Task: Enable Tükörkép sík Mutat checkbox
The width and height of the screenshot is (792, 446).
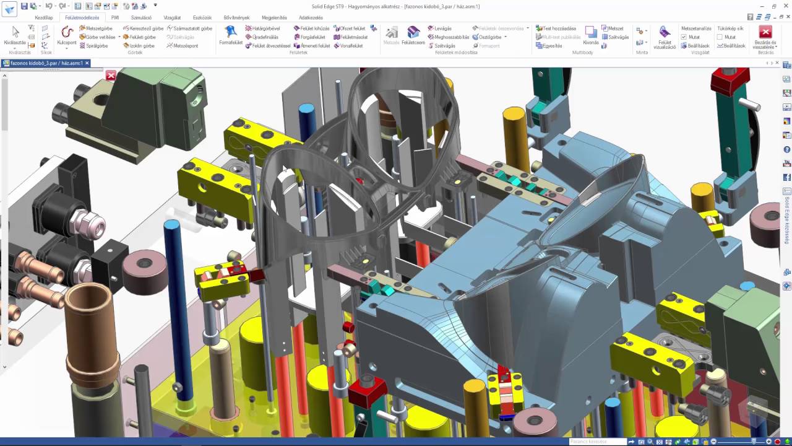Action: tap(720, 37)
